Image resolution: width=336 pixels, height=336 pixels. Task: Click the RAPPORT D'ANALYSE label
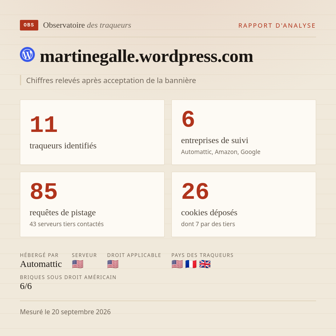[x=277, y=26]
